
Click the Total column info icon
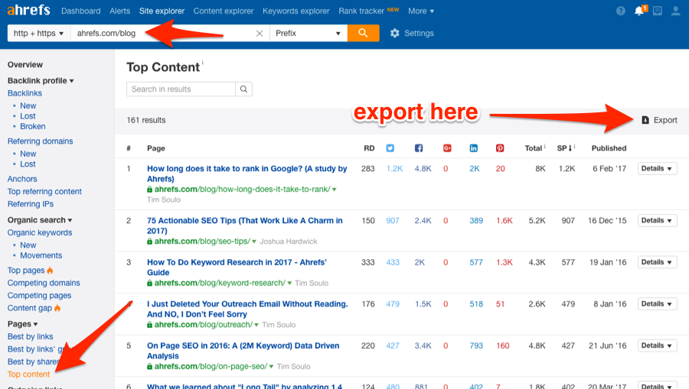(545, 146)
